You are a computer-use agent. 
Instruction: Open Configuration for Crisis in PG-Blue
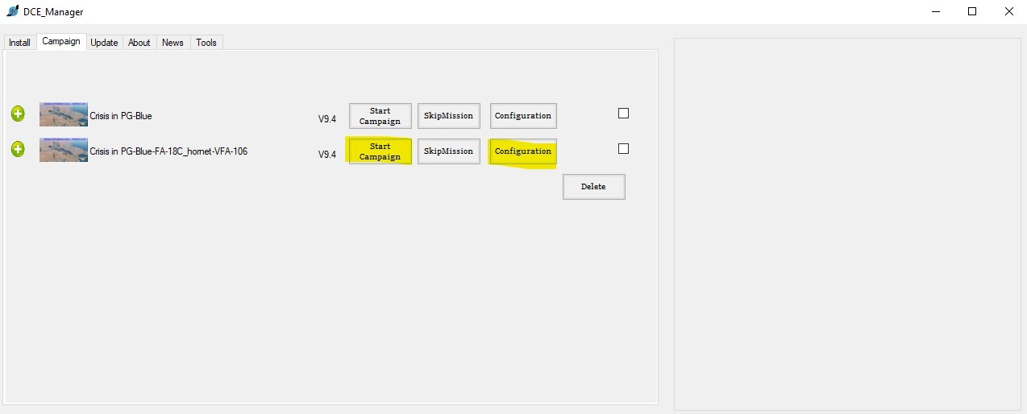click(523, 116)
